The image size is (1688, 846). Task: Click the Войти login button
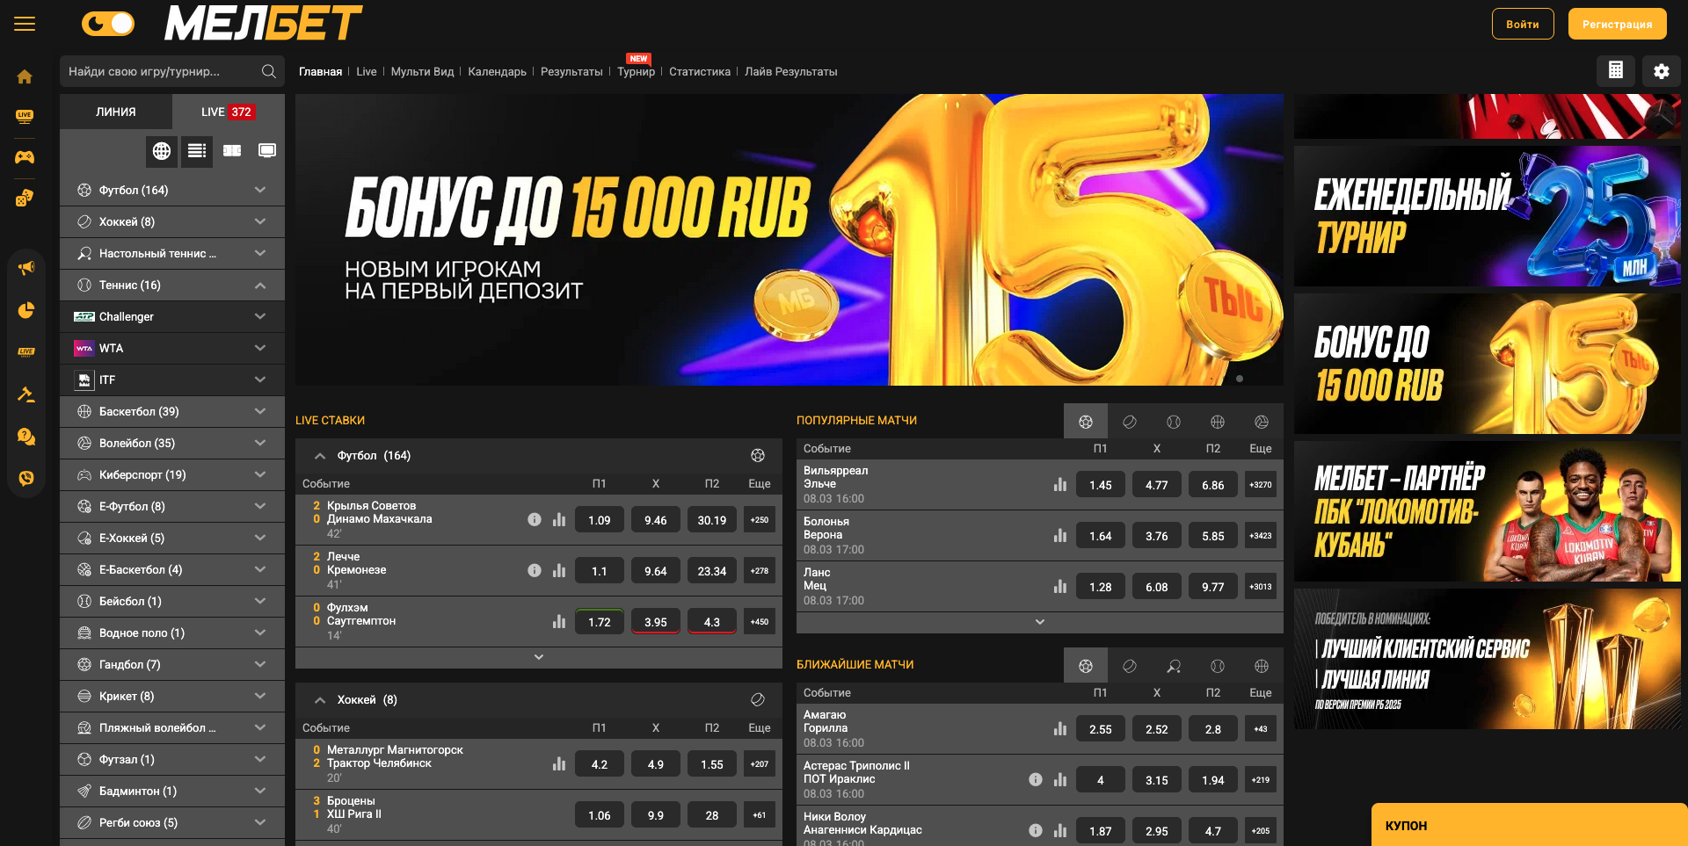(x=1522, y=25)
